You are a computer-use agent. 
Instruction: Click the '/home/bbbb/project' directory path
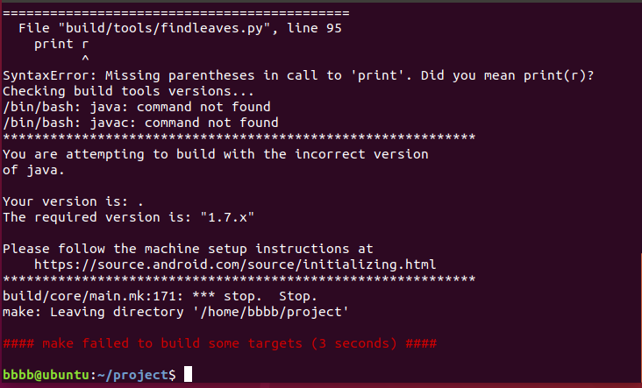coord(271,312)
